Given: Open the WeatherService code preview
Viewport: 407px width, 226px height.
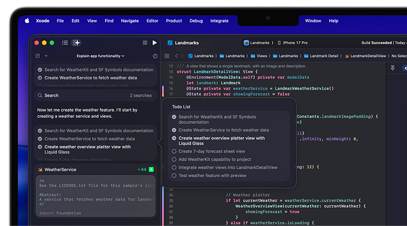Looking at the screenshot, I should (96, 196).
